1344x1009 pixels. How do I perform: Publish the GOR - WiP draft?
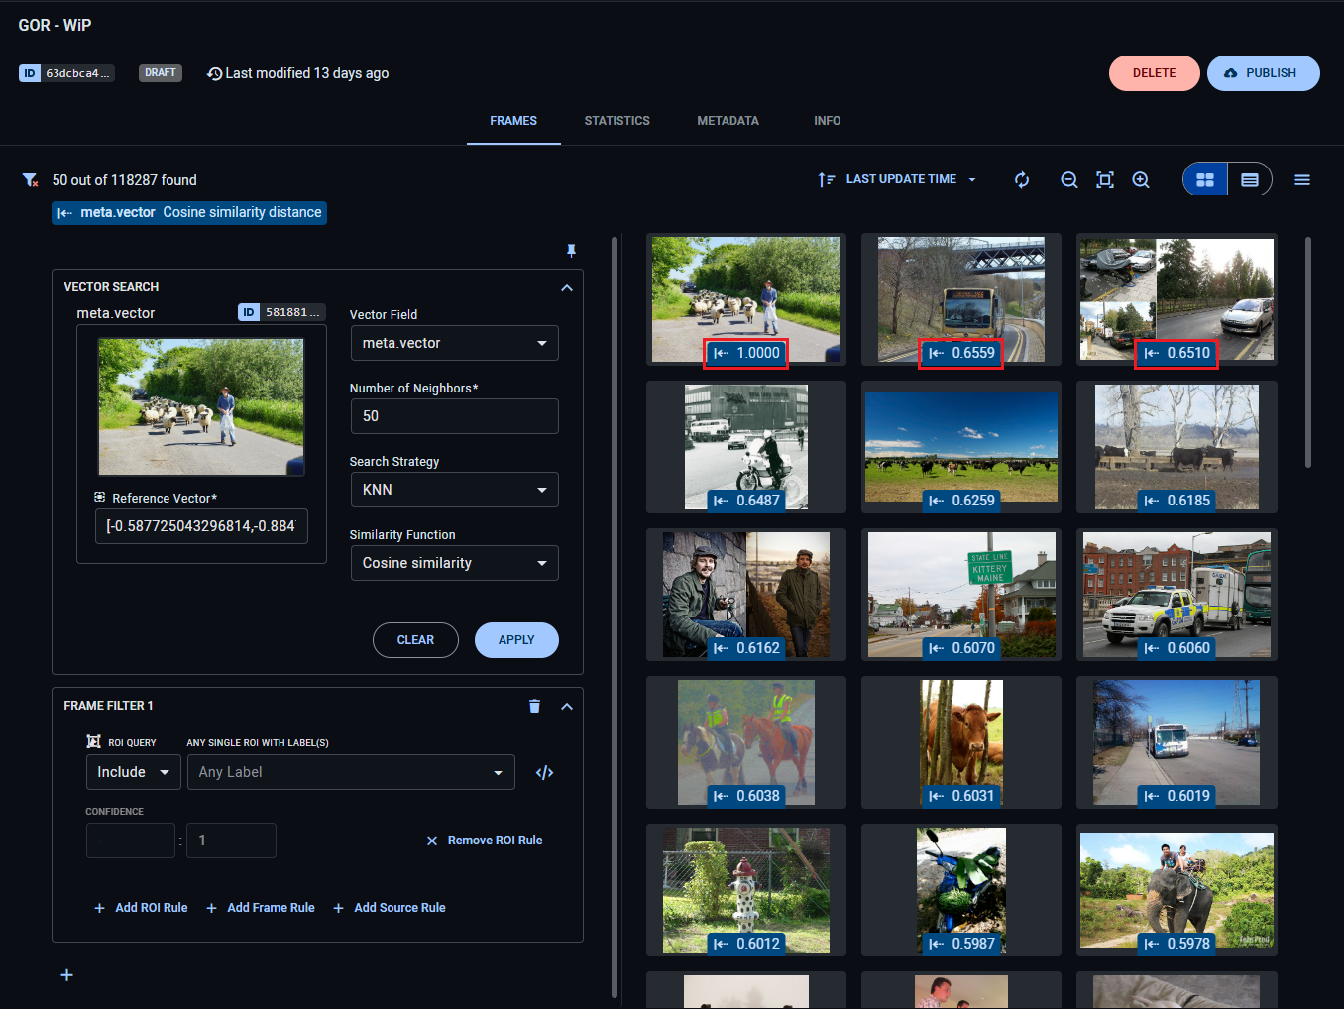coord(1264,72)
